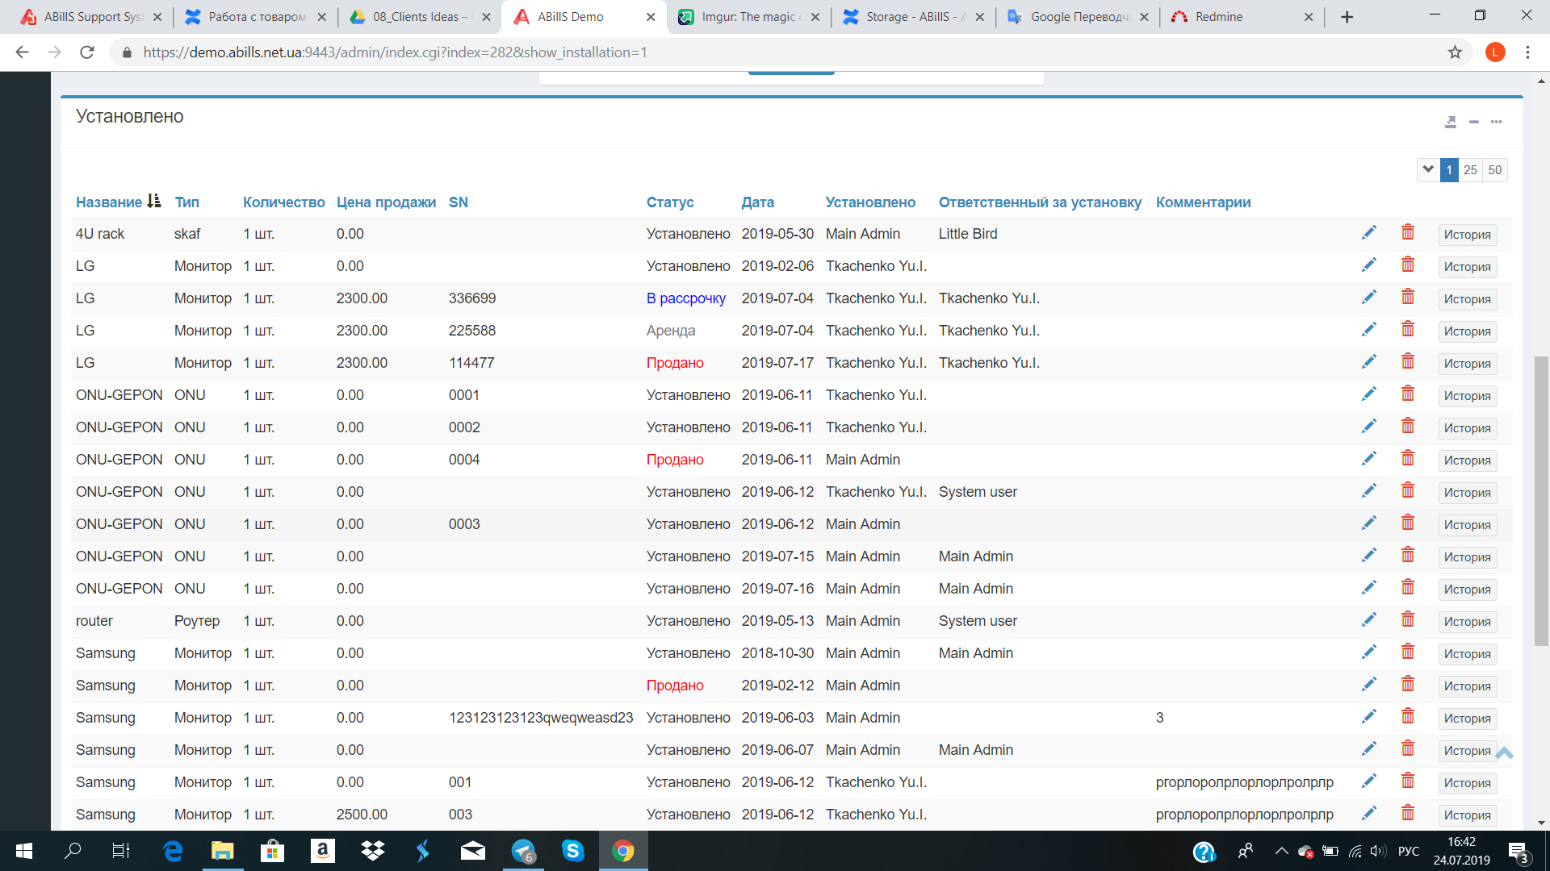Select 50 rows per page
The height and width of the screenshot is (871, 1550).
point(1494,169)
